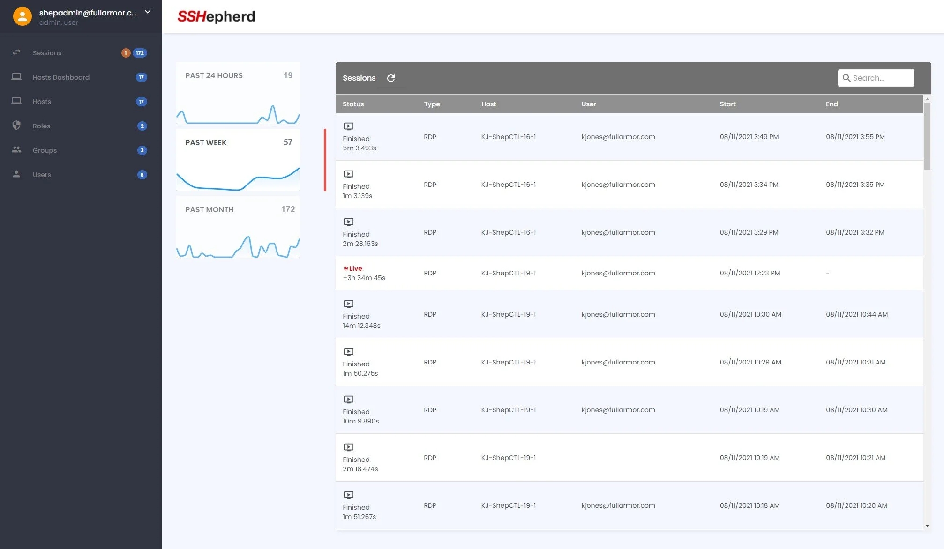Click the orange user avatar icon
Screen dimensions: 944x549
click(22, 16)
